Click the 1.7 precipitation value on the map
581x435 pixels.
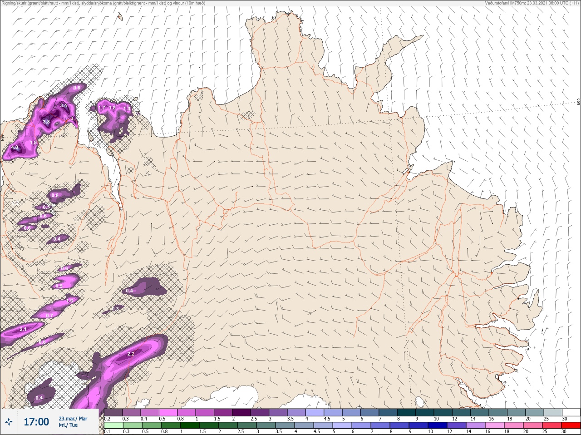tap(102, 108)
